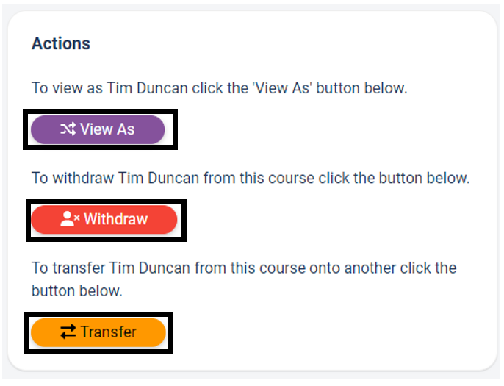Select the Actions heading text
The image size is (504, 386).
(61, 43)
